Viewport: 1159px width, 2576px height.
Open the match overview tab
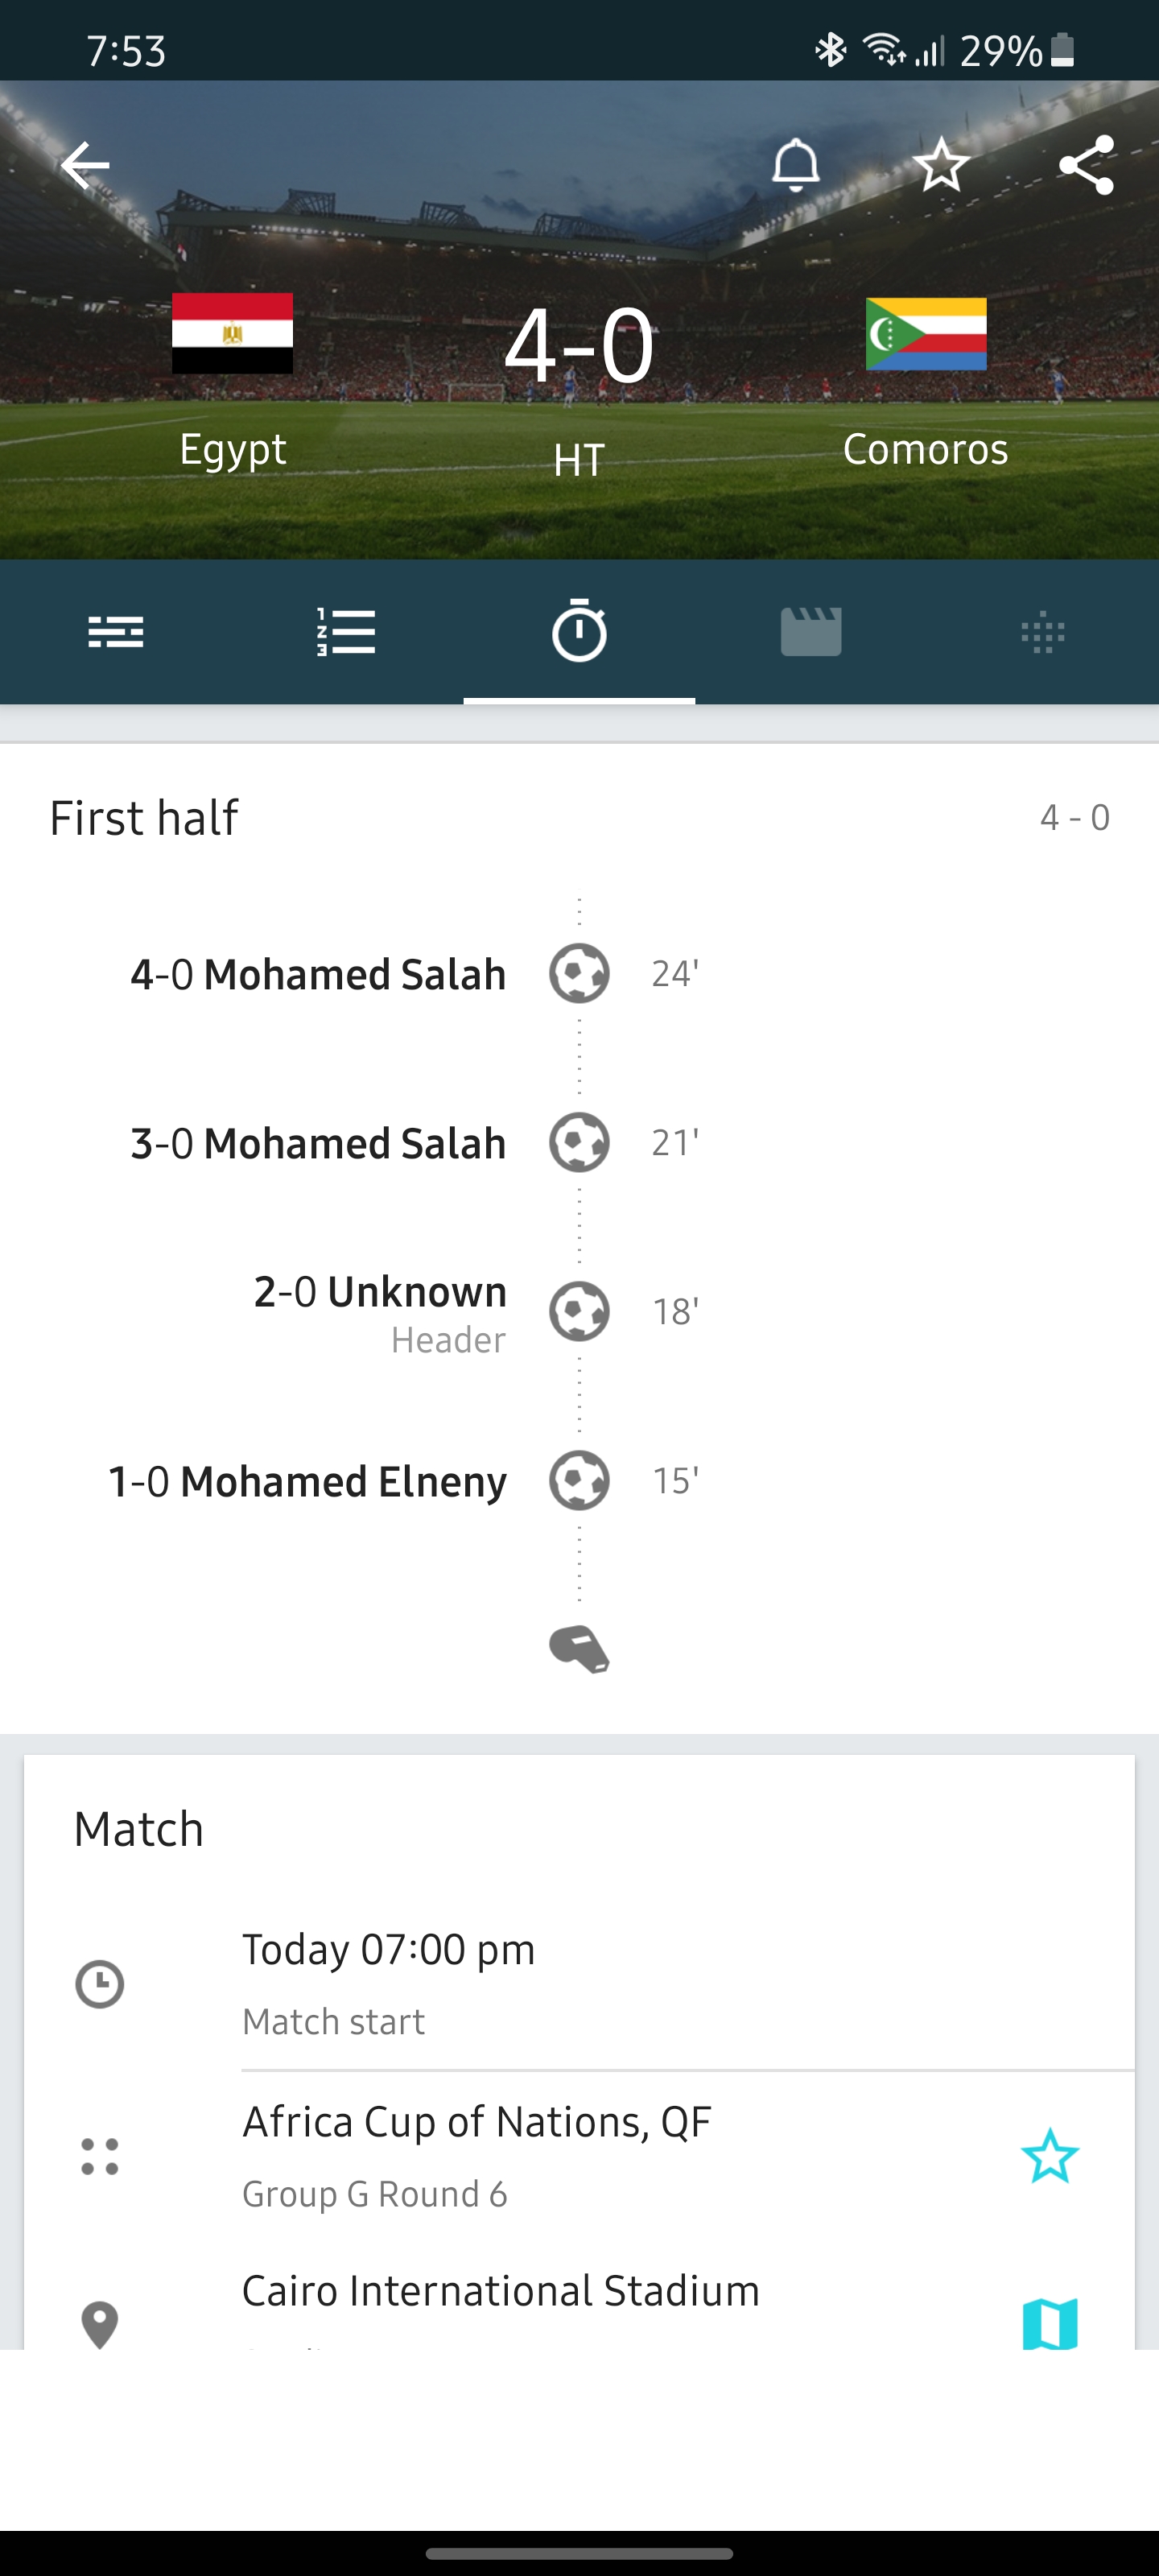tap(116, 632)
